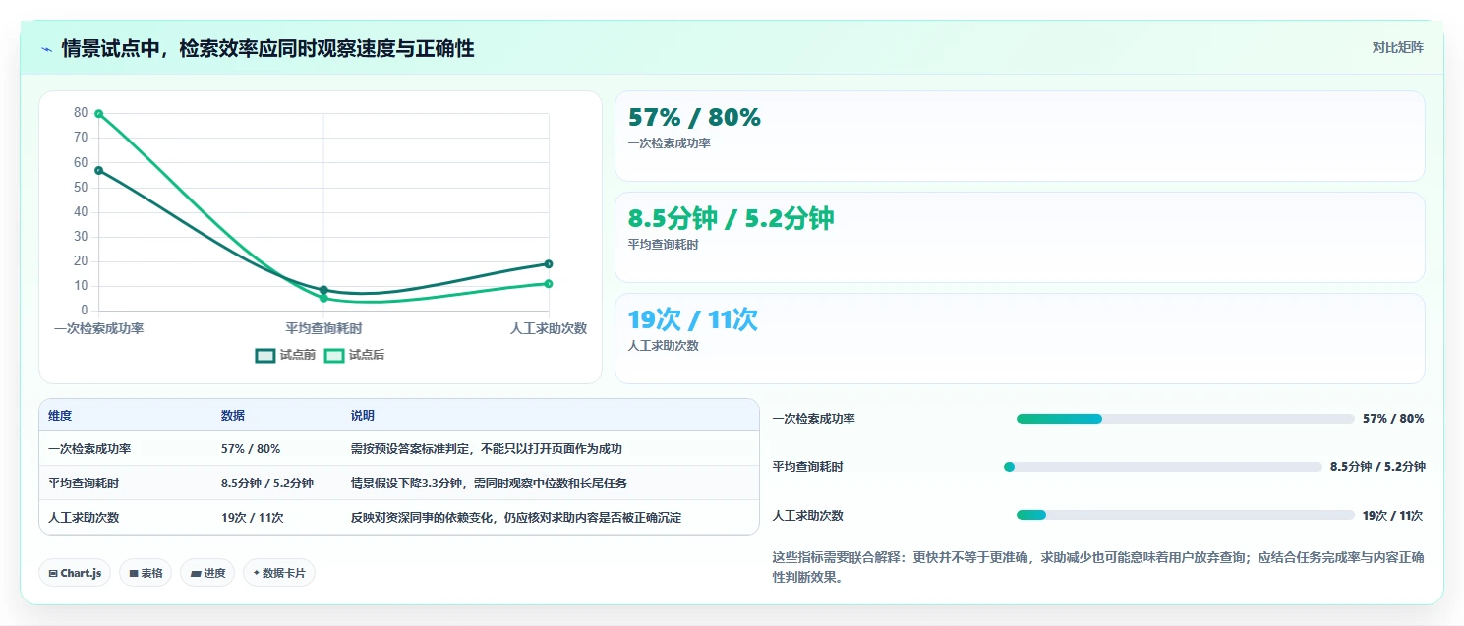Toggle the 试点后 legend entry
The image size is (1464, 626).
354,355
